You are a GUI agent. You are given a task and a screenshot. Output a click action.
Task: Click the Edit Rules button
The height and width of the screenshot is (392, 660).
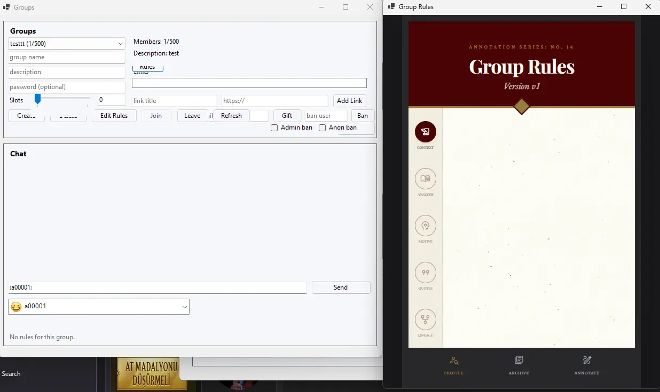(114, 116)
